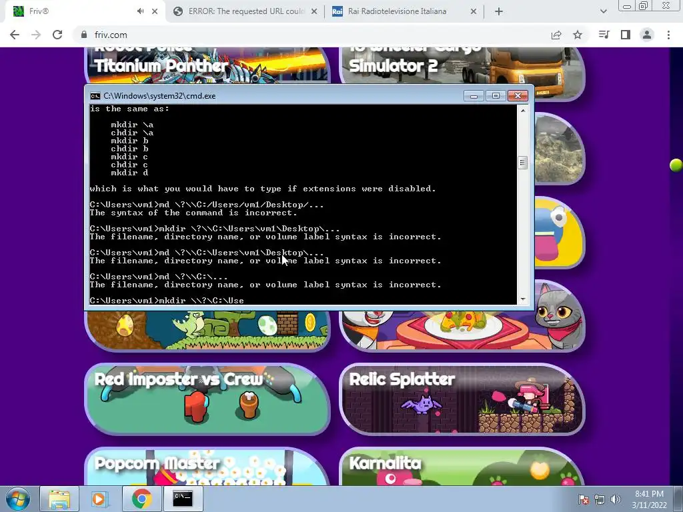Switch to the ERROR requested URL tab
Image resolution: width=683 pixels, height=512 pixels.
pos(245,11)
